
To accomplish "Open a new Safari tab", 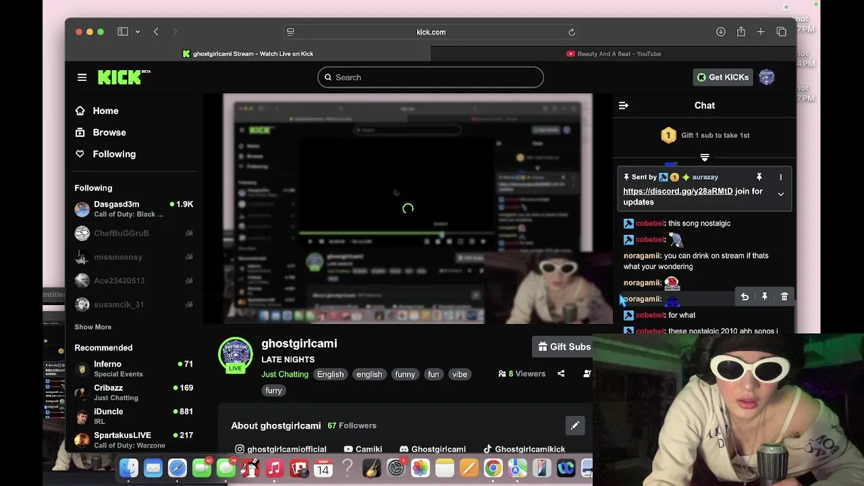I will click(761, 32).
